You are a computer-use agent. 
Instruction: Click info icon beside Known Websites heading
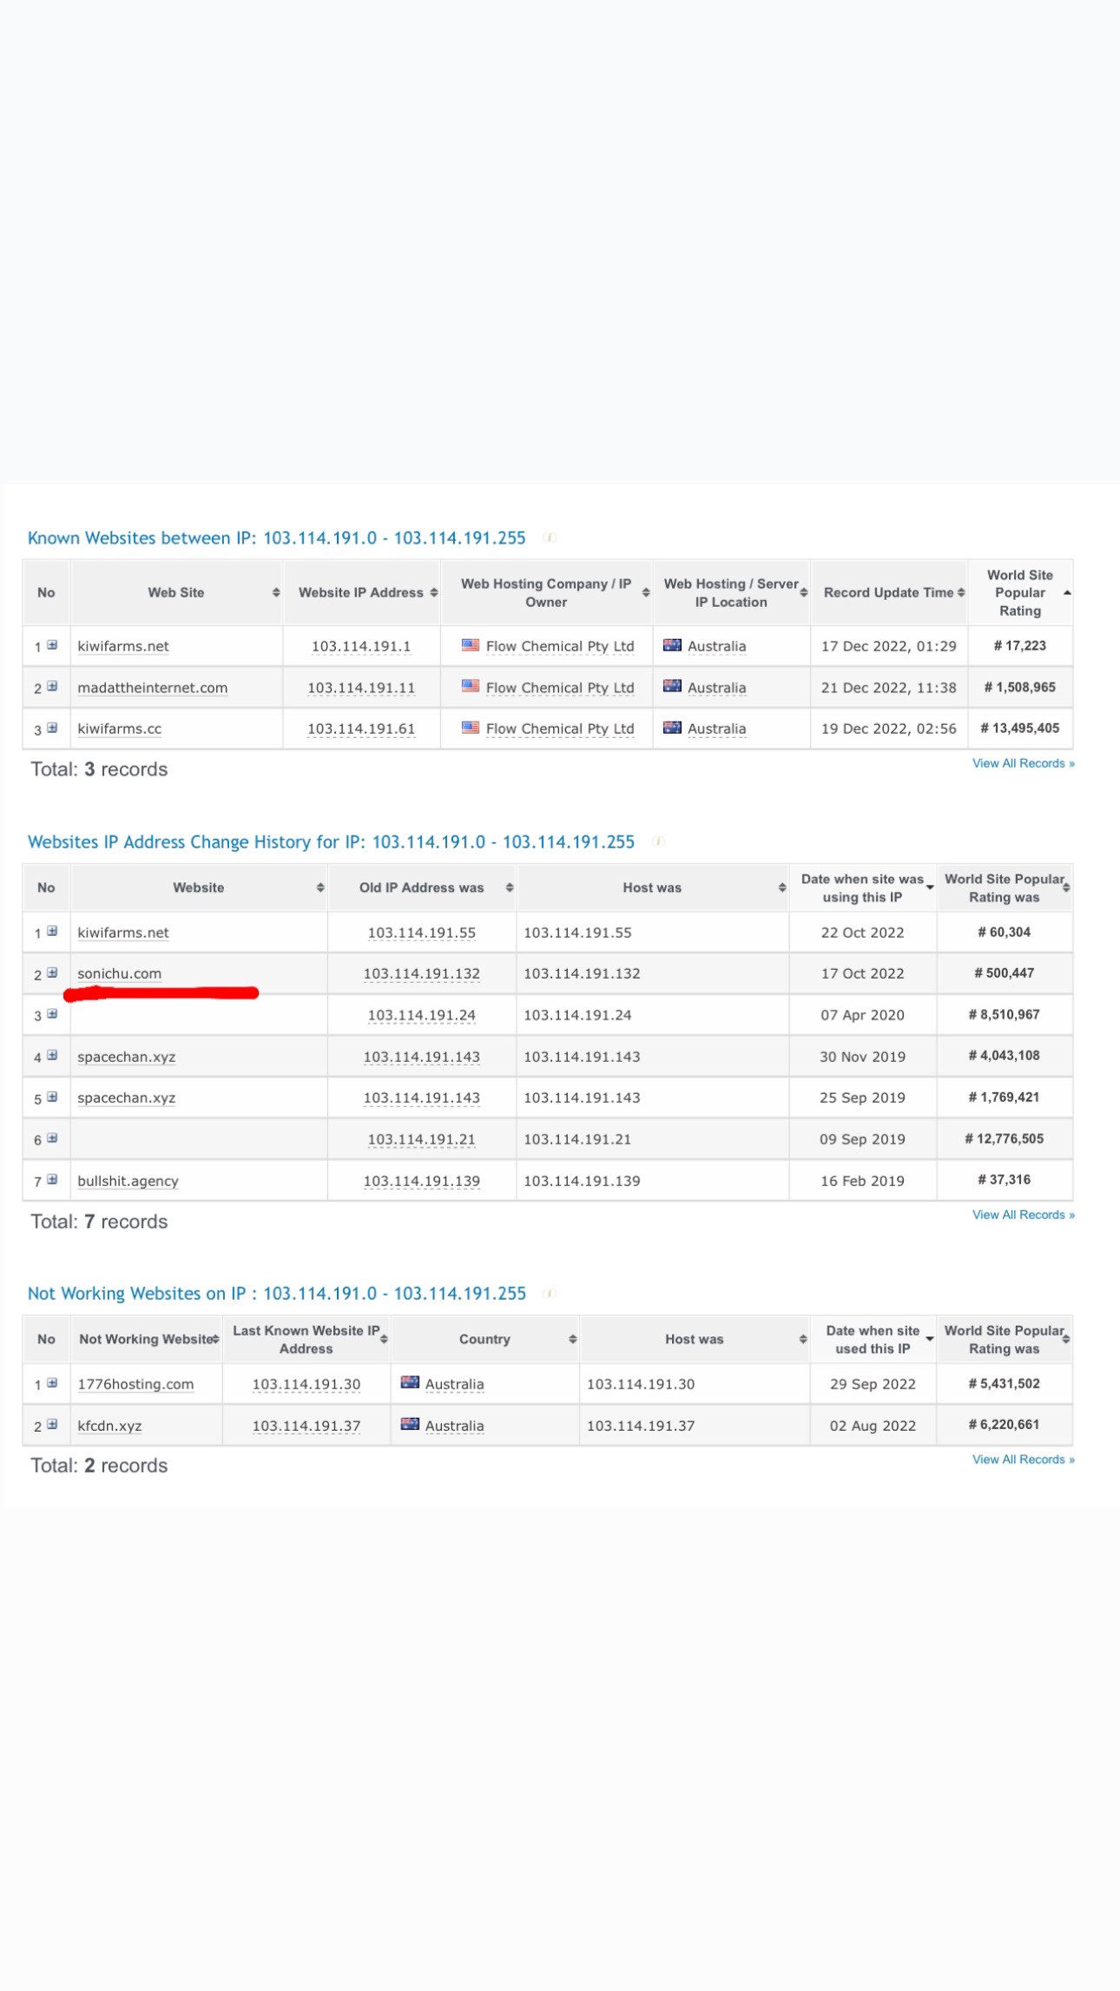pos(550,537)
